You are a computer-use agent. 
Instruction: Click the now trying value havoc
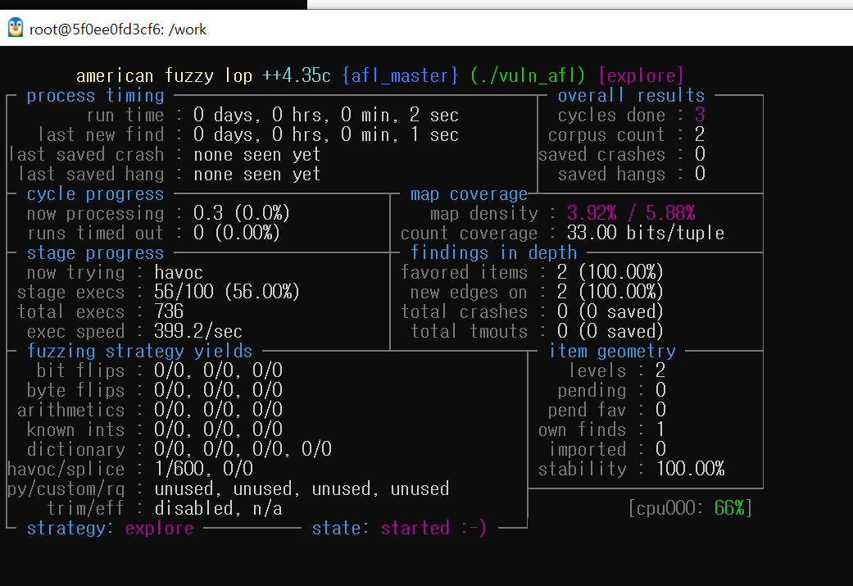point(179,273)
